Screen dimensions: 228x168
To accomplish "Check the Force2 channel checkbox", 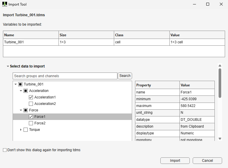I will pos(31,123).
